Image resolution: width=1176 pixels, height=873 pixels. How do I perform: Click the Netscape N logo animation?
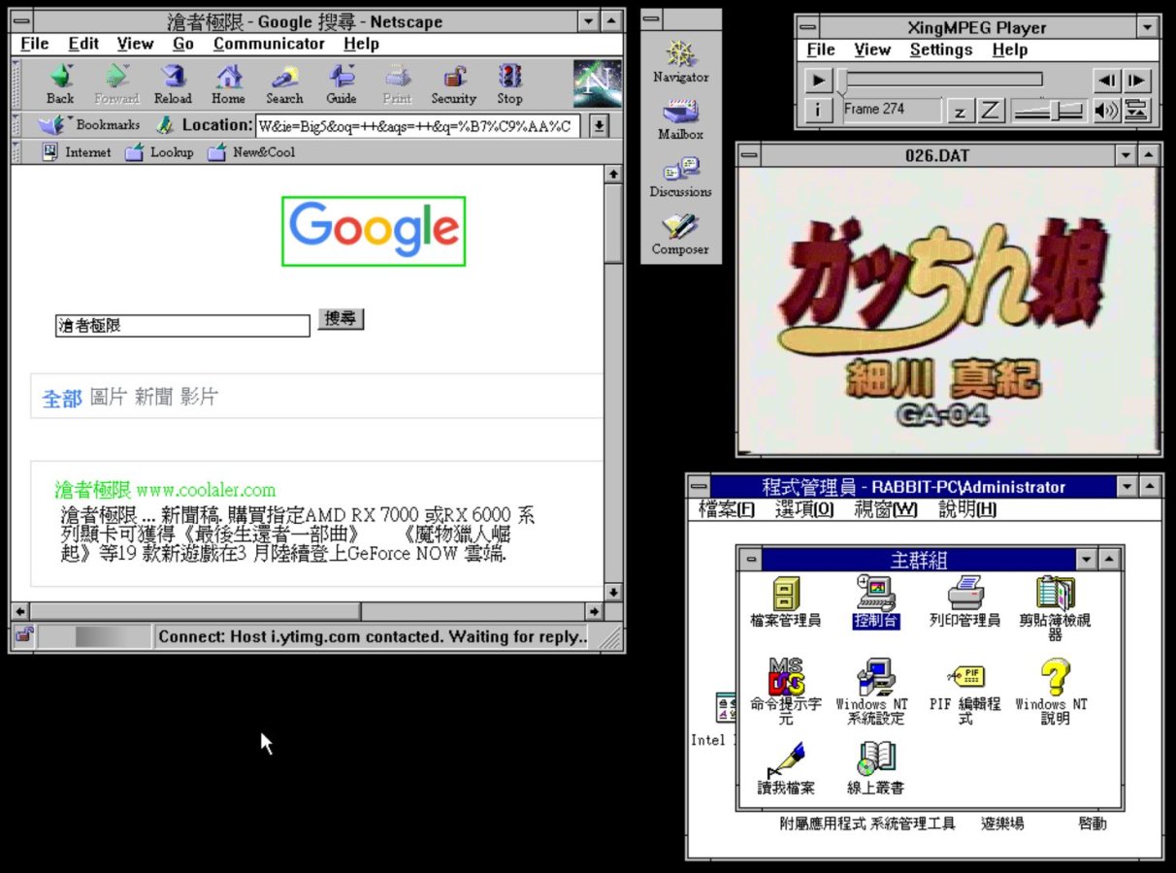click(x=597, y=83)
